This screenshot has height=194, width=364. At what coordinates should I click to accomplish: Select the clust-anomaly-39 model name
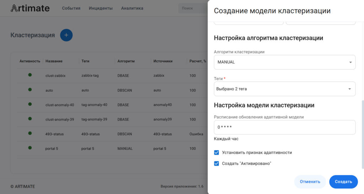[60, 120]
